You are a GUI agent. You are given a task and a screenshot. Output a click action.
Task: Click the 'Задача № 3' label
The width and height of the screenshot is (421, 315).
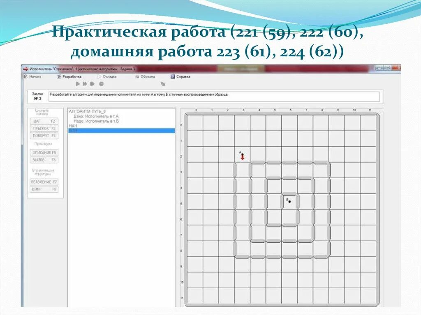37,97
